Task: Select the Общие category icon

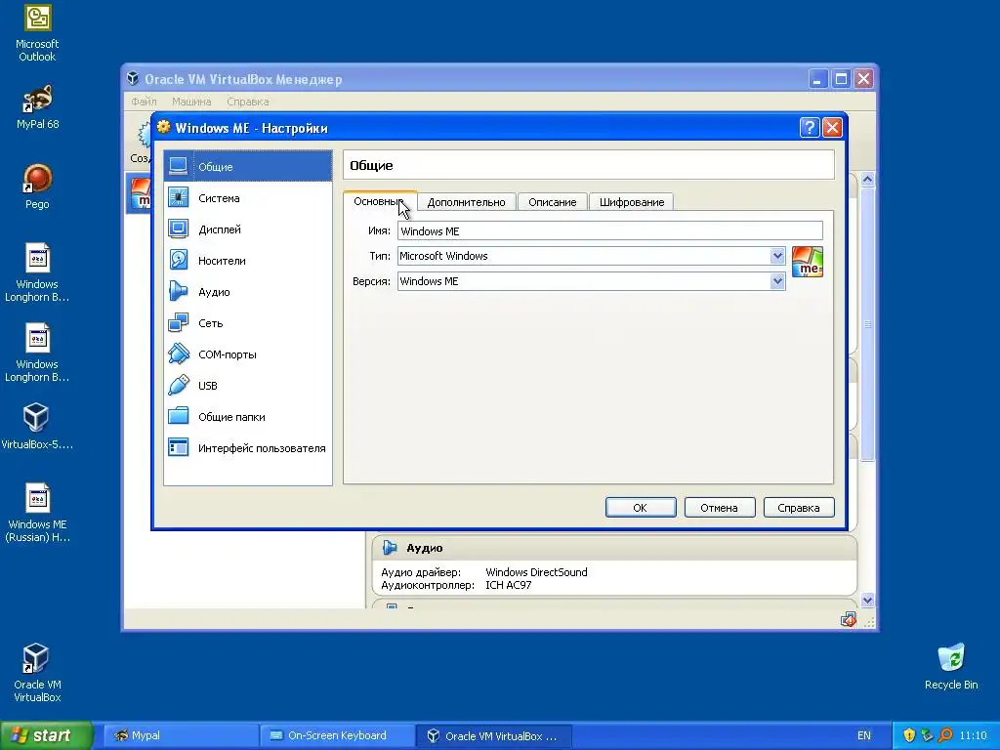Action: click(x=179, y=166)
